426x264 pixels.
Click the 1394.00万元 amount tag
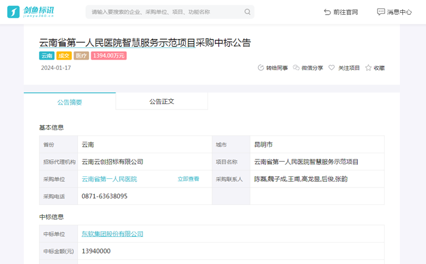[109, 56]
